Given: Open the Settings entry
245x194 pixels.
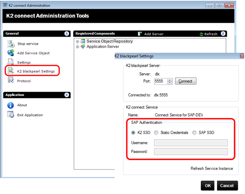Looking at the screenshot, I should 24,62.
